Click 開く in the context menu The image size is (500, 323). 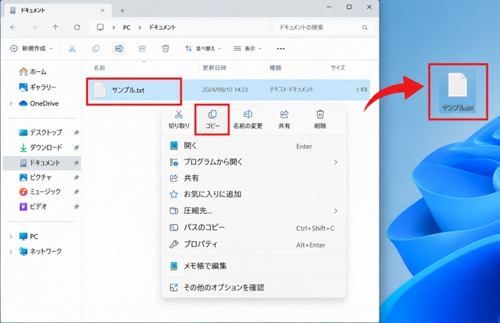tap(253, 146)
